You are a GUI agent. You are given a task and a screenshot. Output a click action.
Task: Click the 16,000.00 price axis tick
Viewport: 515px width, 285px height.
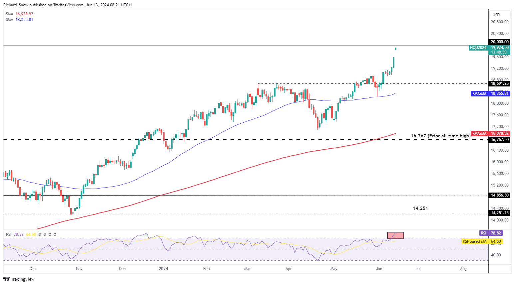click(x=500, y=162)
